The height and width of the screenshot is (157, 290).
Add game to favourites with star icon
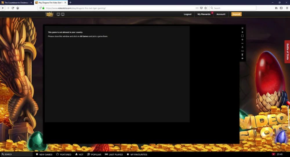pos(242,32)
